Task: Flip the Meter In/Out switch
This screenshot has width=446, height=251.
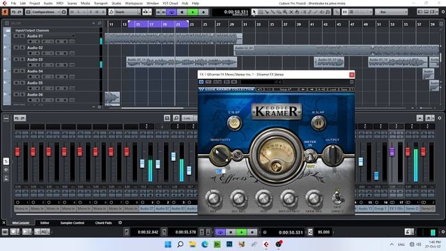Action: pyautogui.click(x=310, y=155)
